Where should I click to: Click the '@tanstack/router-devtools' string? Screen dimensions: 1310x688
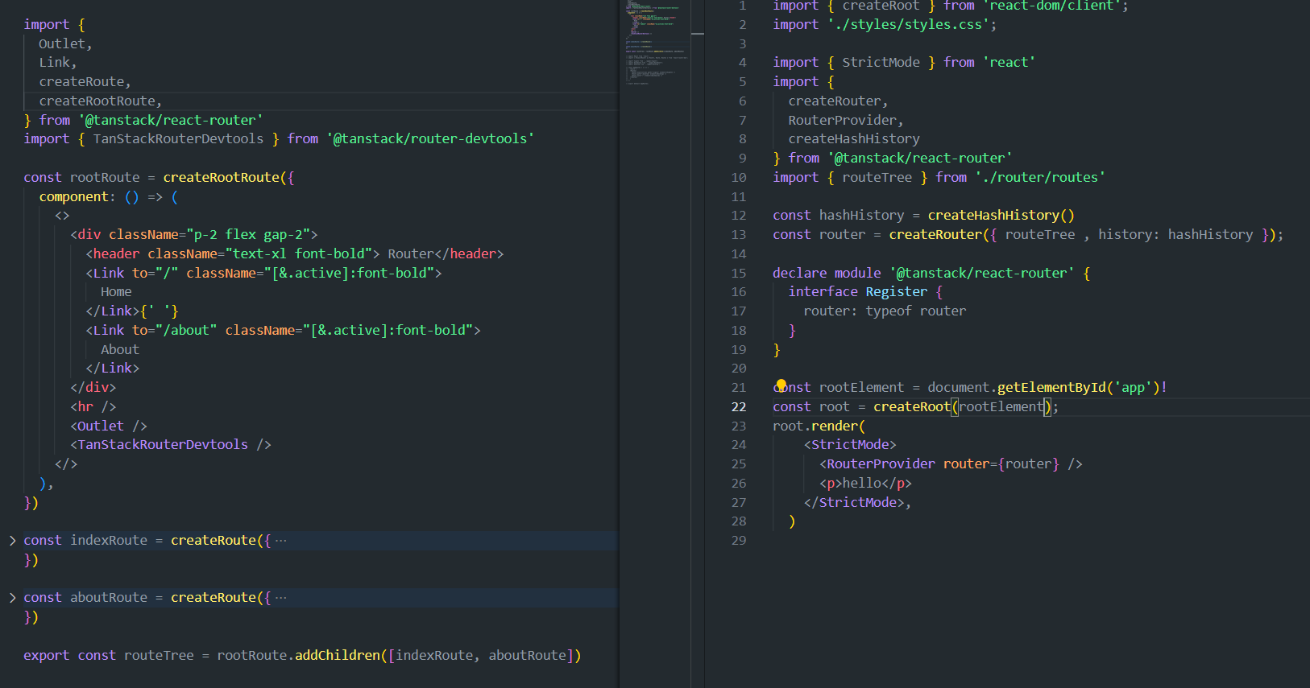[x=430, y=139]
